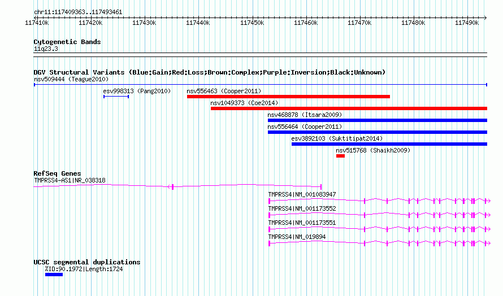Viewport: 503px width, 296px height.
Task: Click the TMPRSS4|NM_001173552 transcript label
Action: (x=302, y=208)
